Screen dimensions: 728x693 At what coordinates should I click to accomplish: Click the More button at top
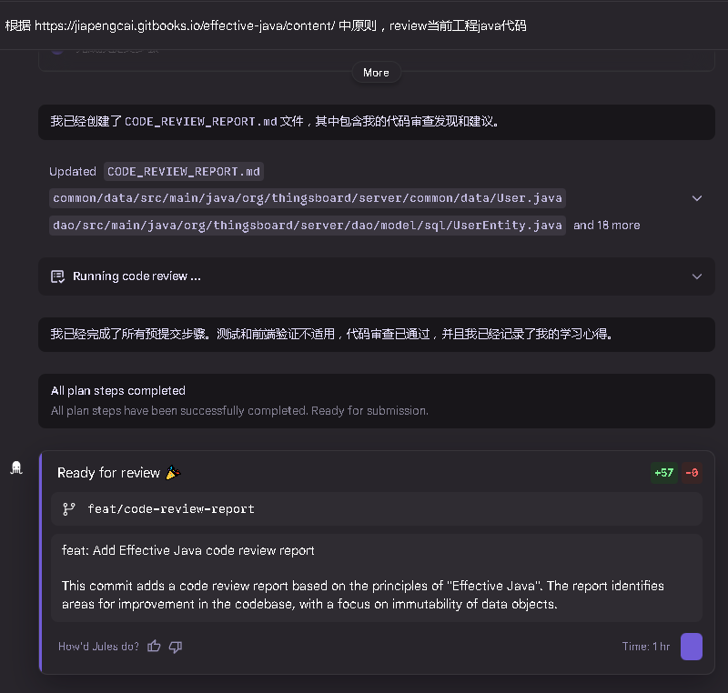pos(376,73)
